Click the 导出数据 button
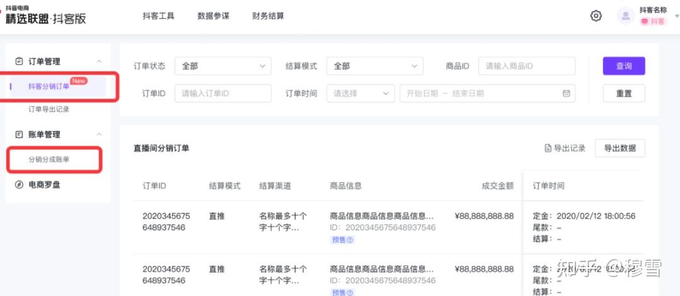 tap(620, 148)
